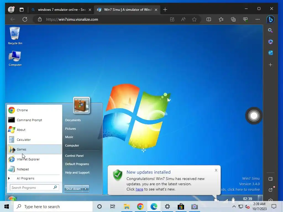Launch Internet Explorer from start menu
This screenshot has width=283, height=212.
coord(35,159)
